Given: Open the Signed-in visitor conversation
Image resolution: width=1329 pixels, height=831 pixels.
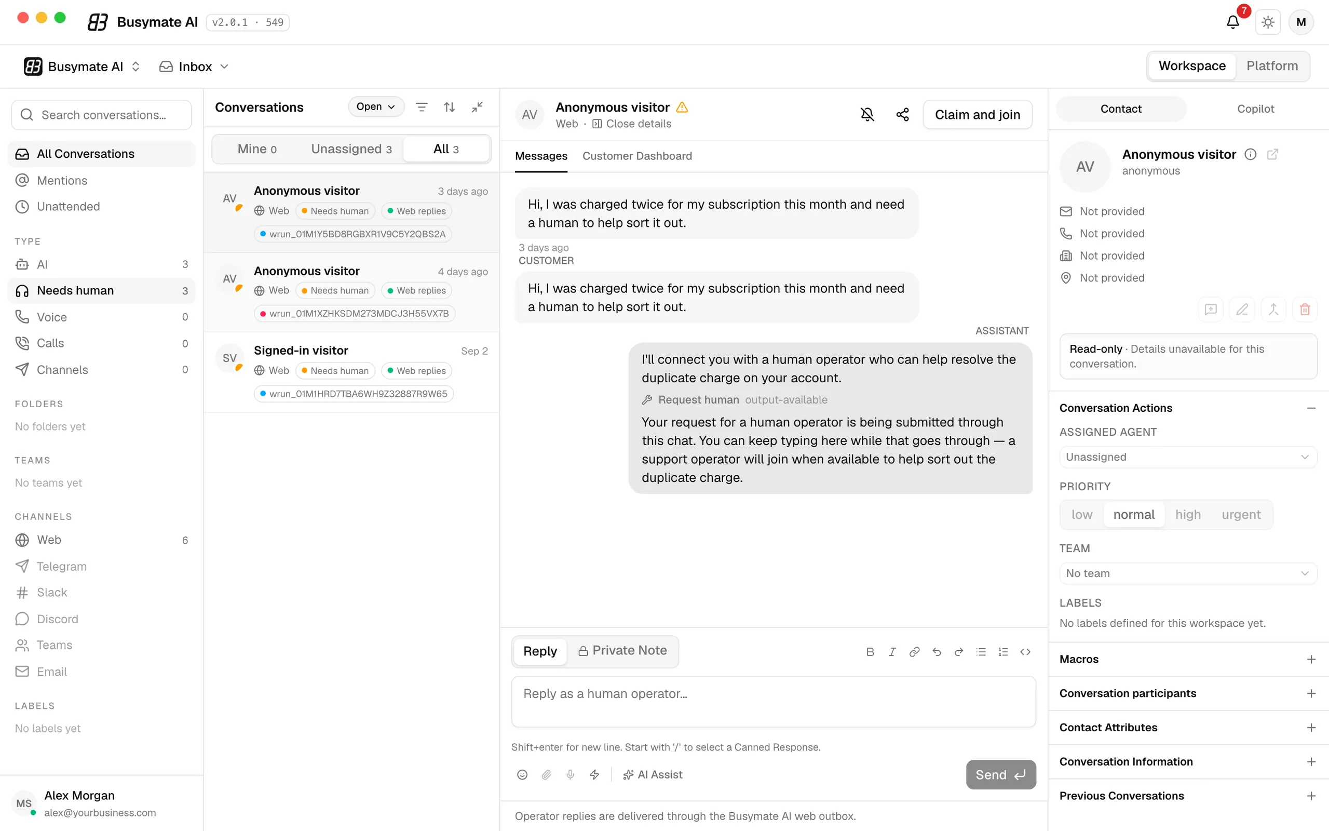Looking at the screenshot, I should (351, 372).
